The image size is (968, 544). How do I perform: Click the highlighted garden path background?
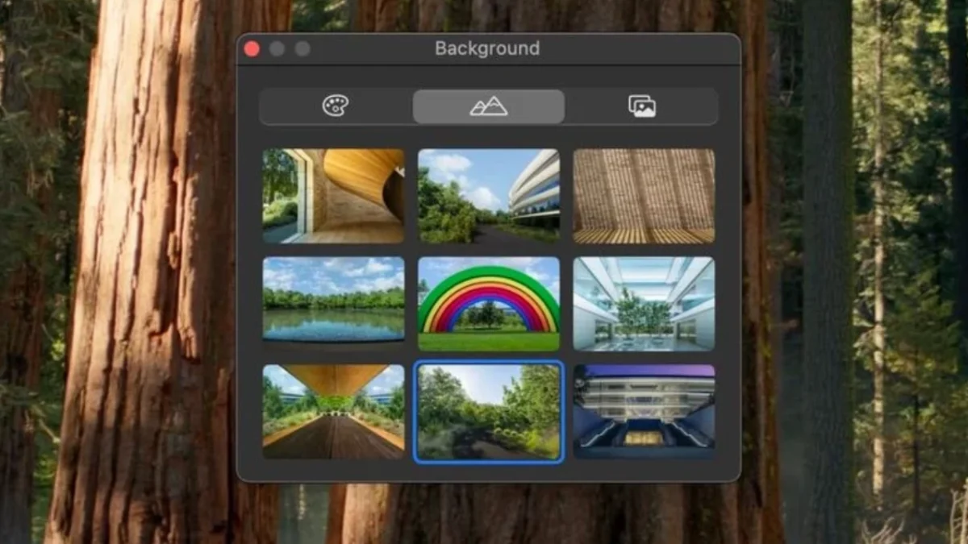[489, 412]
